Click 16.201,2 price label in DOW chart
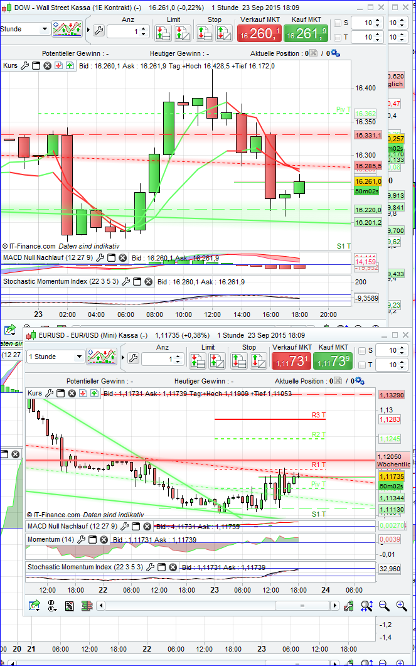The image size is (416, 666). [368, 223]
